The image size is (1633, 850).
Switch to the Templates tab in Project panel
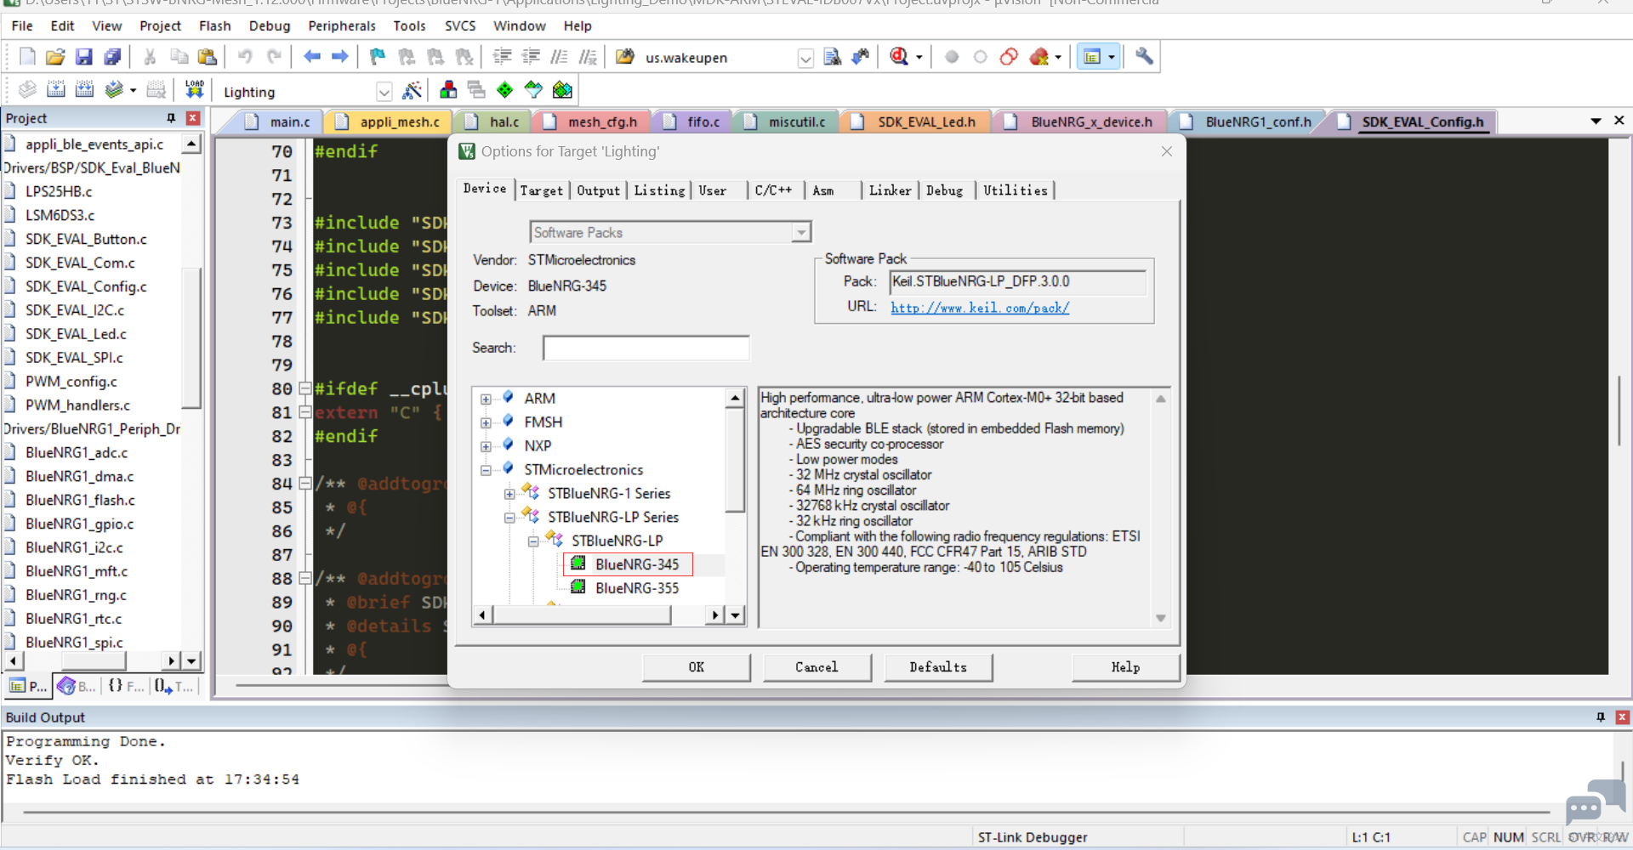pos(175,686)
